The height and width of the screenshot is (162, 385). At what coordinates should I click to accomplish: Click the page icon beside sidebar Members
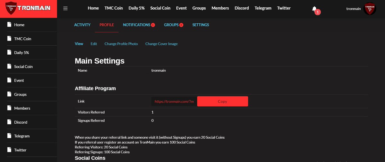(9, 108)
